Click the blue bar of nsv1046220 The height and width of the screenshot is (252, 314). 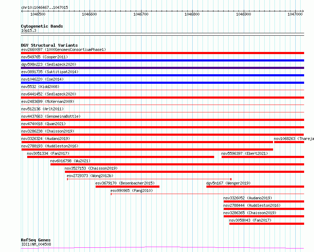pos(162,83)
